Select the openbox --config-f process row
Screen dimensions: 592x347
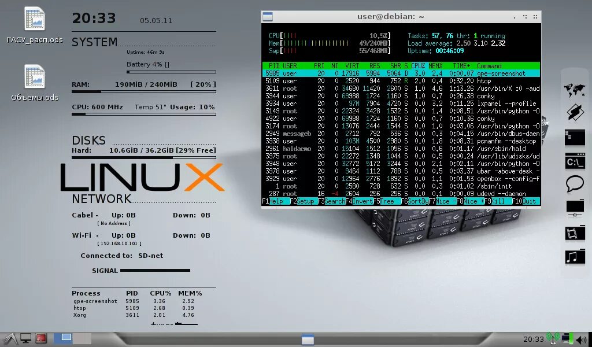[x=401, y=179]
